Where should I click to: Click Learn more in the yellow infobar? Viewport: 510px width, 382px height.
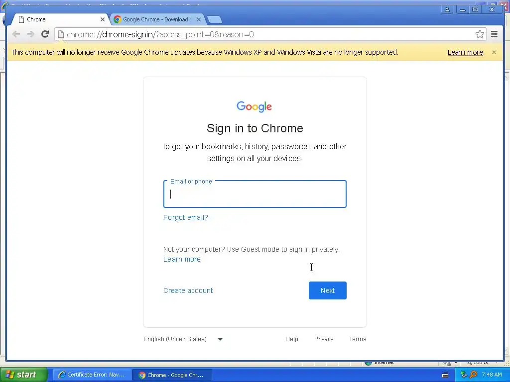pos(465,52)
